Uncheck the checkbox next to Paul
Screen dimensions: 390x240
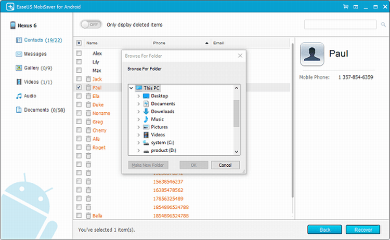[x=79, y=88]
